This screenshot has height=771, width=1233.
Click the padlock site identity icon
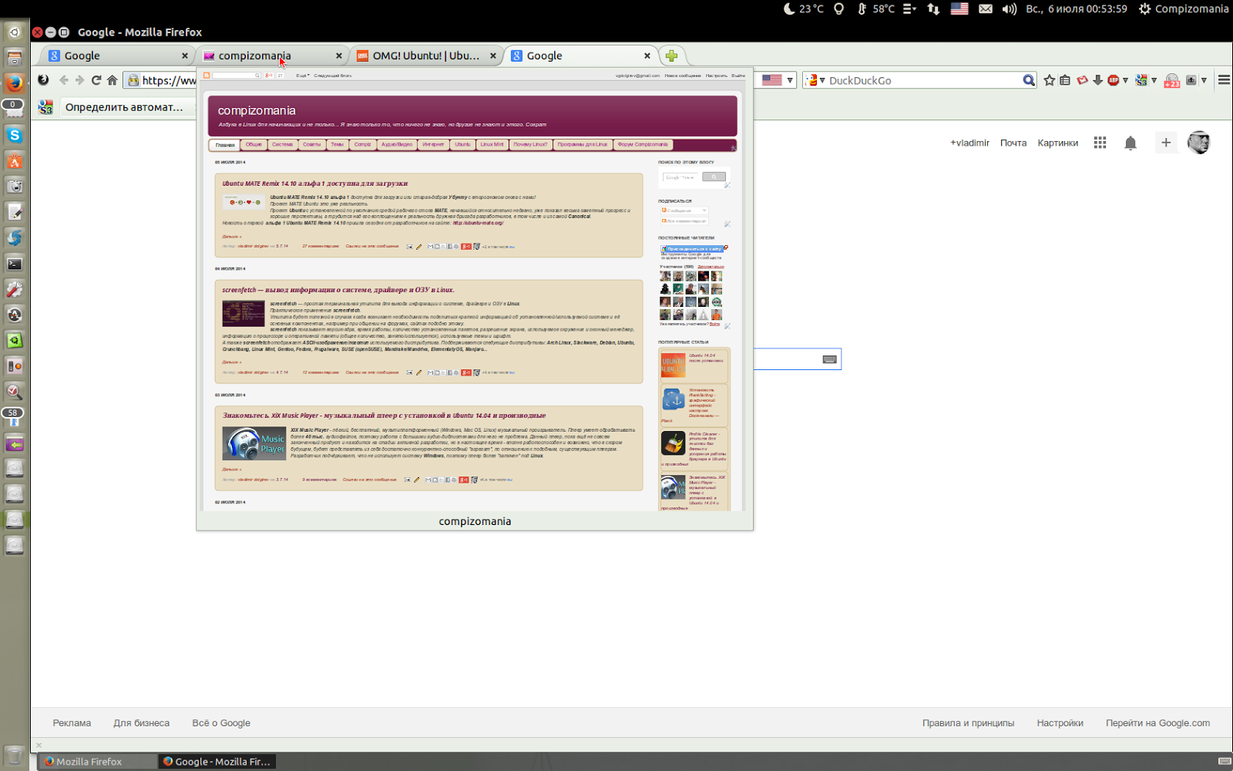pos(133,80)
